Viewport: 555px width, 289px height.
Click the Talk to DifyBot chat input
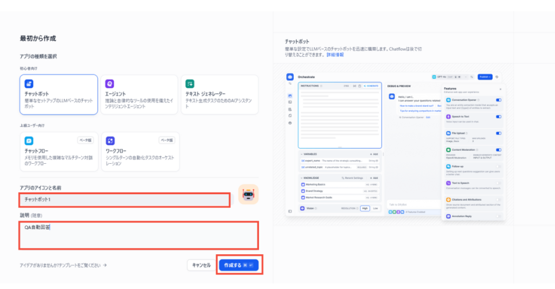tap(414, 205)
